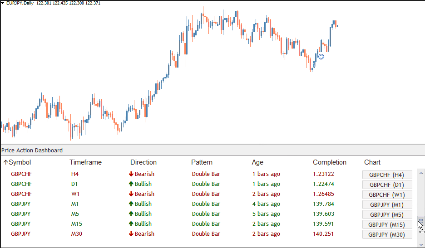Click the green Bullish arrow in GBPJPY M1 row
The width and height of the screenshot is (425, 248).
(131, 204)
